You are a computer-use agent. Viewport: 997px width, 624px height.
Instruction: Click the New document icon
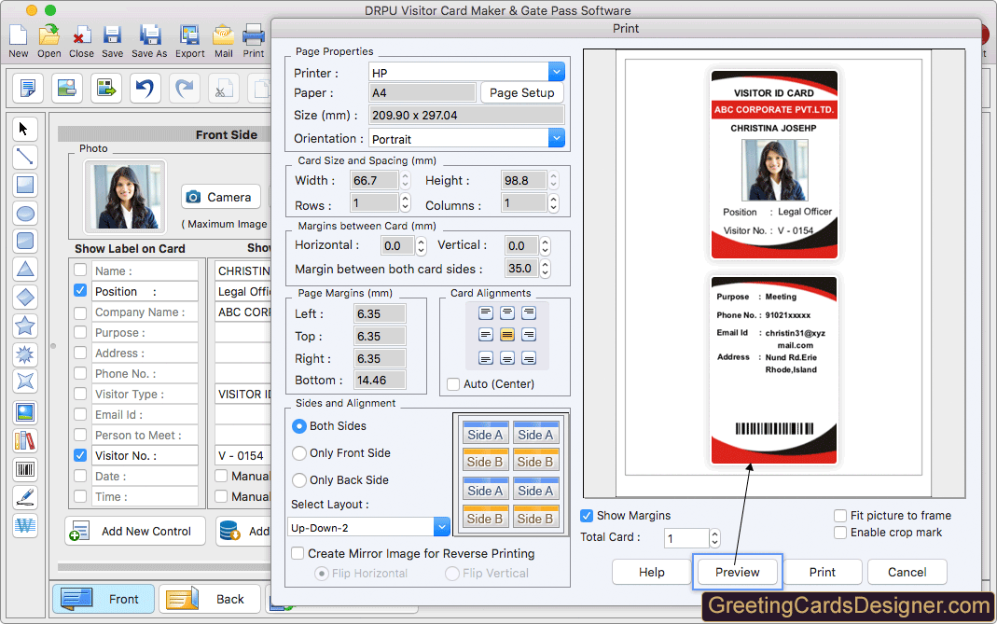tap(18, 41)
